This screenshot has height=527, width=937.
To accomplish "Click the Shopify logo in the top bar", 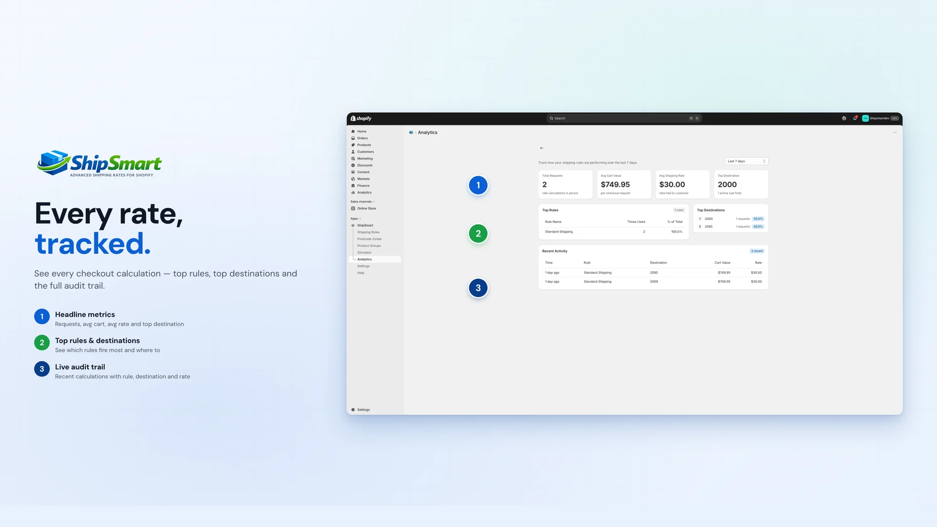I will (x=361, y=119).
